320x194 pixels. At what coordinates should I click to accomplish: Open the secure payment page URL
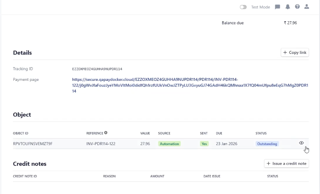click(x=190, y=85)
